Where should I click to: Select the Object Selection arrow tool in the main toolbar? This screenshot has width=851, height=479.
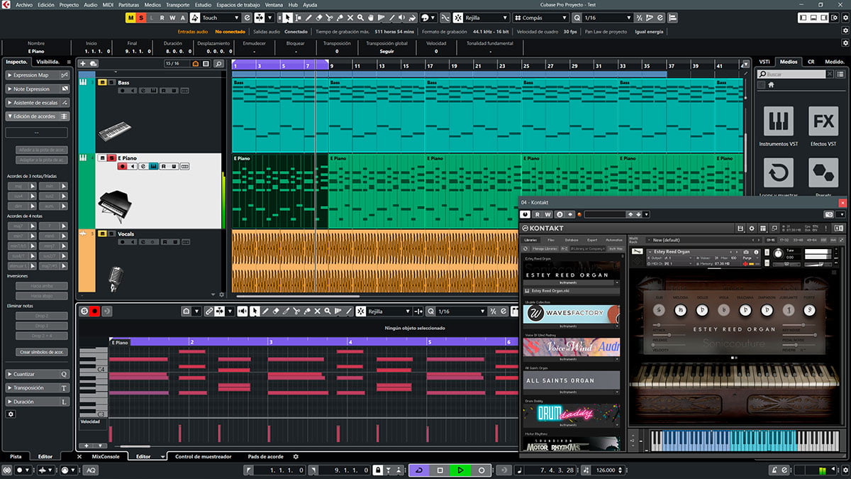[288, 18]
